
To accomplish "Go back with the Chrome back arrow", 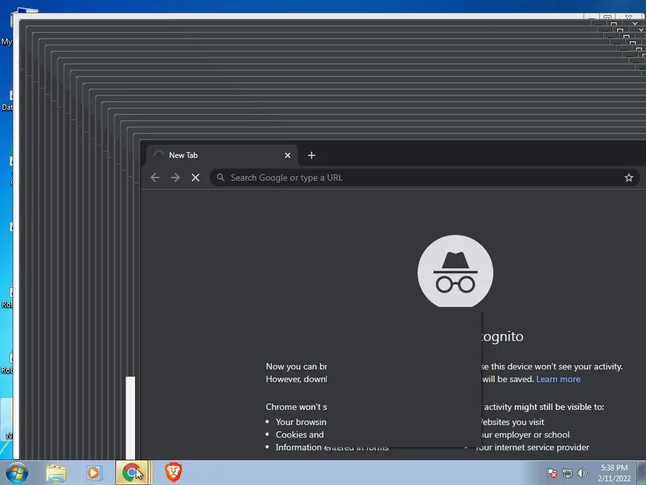I will 155,177.
